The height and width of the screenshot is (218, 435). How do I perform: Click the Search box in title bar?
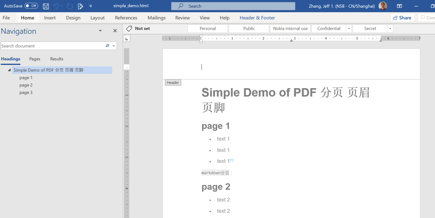pos(233,6)
